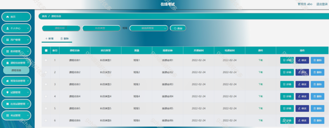Open 详情 for 课程名称6 row
Image resolution: width=329 pixels, height=128 pixels.
click(287, 120)
